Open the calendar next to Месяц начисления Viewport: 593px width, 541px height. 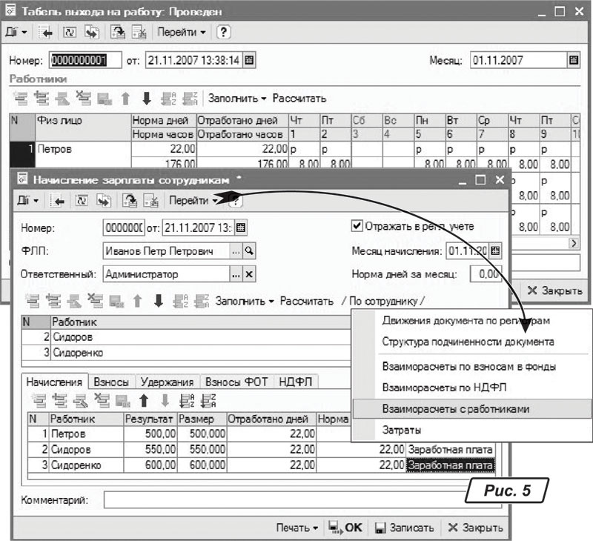click(x=496, y=250)
